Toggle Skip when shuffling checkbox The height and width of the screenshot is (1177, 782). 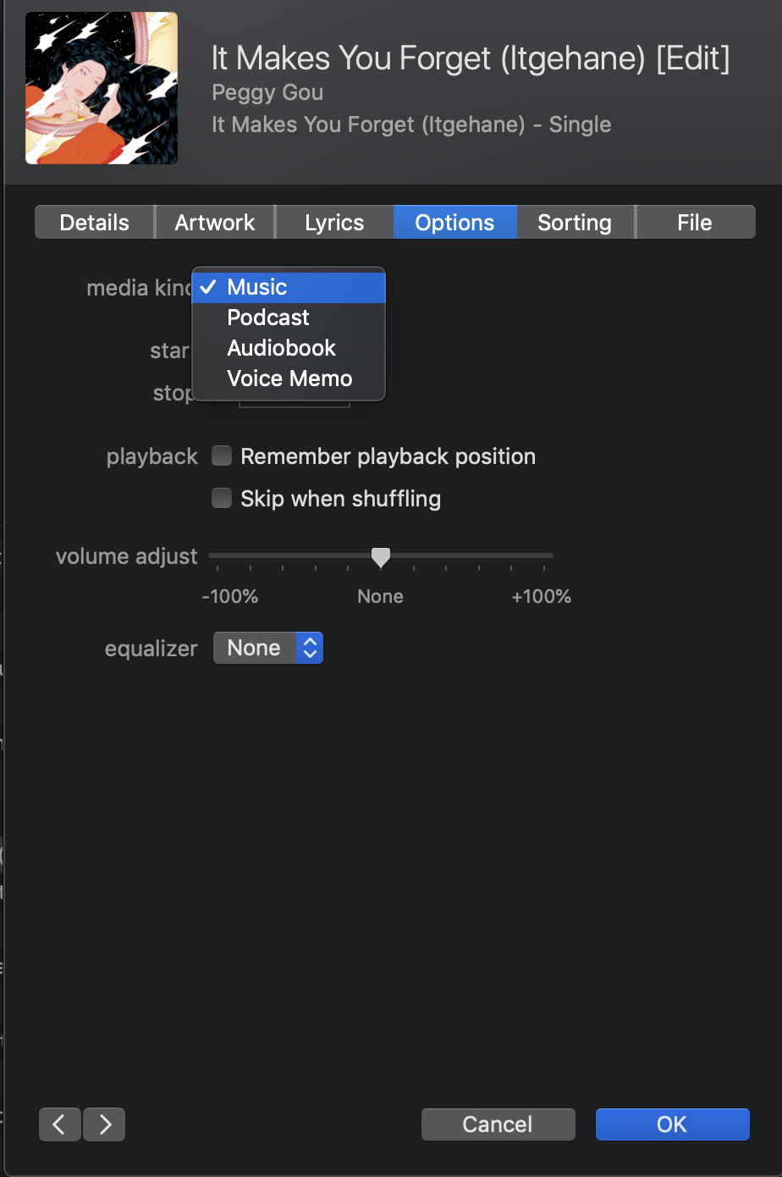click(222, 499)
